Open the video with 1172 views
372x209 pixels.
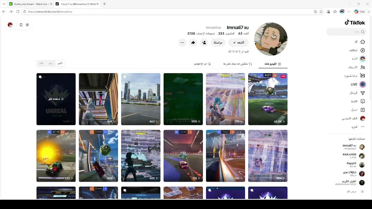183,99
